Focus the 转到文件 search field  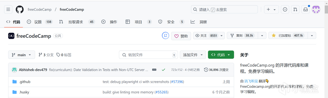tap(148, 55)
